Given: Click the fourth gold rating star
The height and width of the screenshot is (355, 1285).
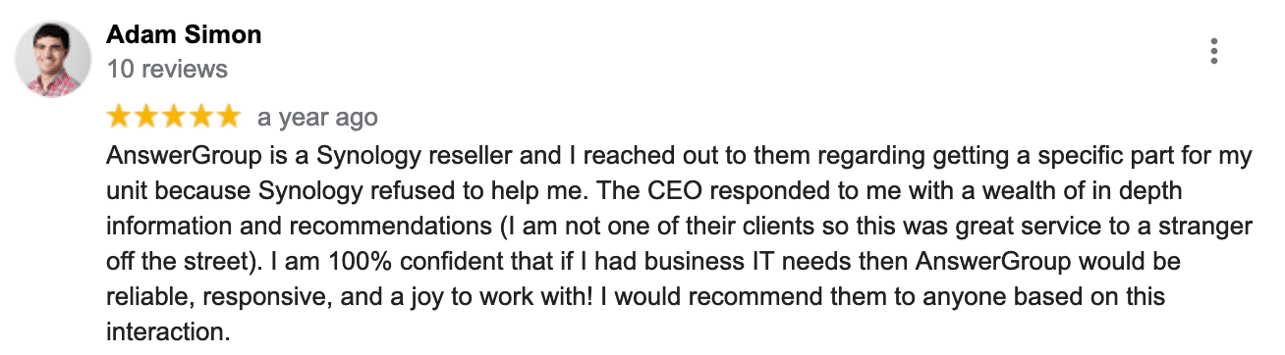Looking at the screenshot, I should coord(199,117).
